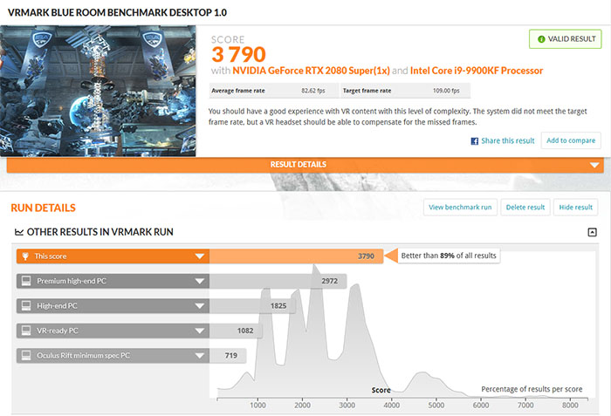The image size is (611, 416).
Task: Click the 719 Oculus Rift score value
Action: click(x=230, y=356)
